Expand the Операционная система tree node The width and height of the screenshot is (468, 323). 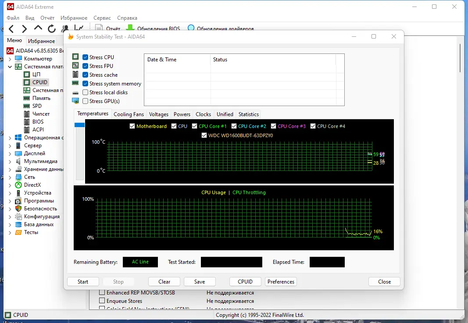pyautogui.click(x=10, y=138)
